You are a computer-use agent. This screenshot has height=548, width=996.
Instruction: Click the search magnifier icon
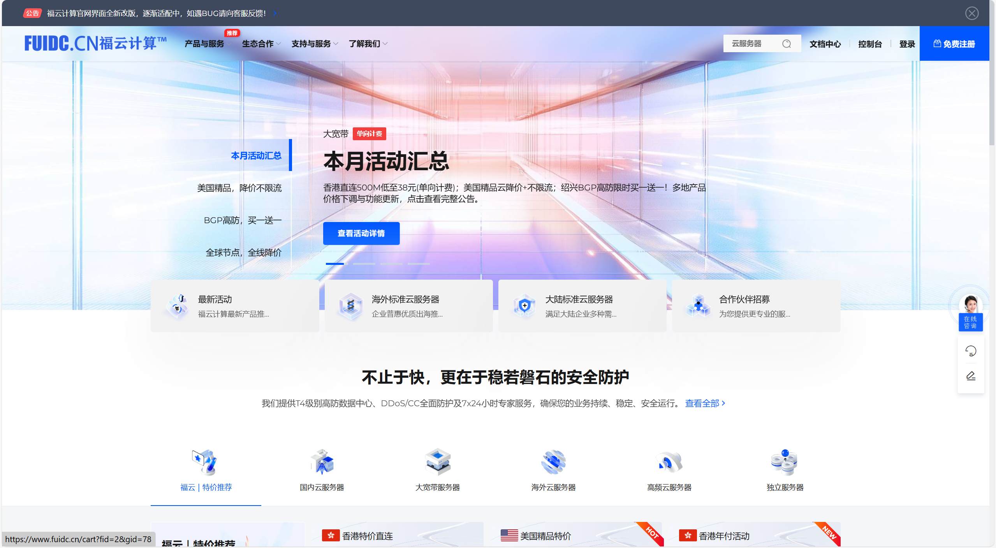point(787,43)
